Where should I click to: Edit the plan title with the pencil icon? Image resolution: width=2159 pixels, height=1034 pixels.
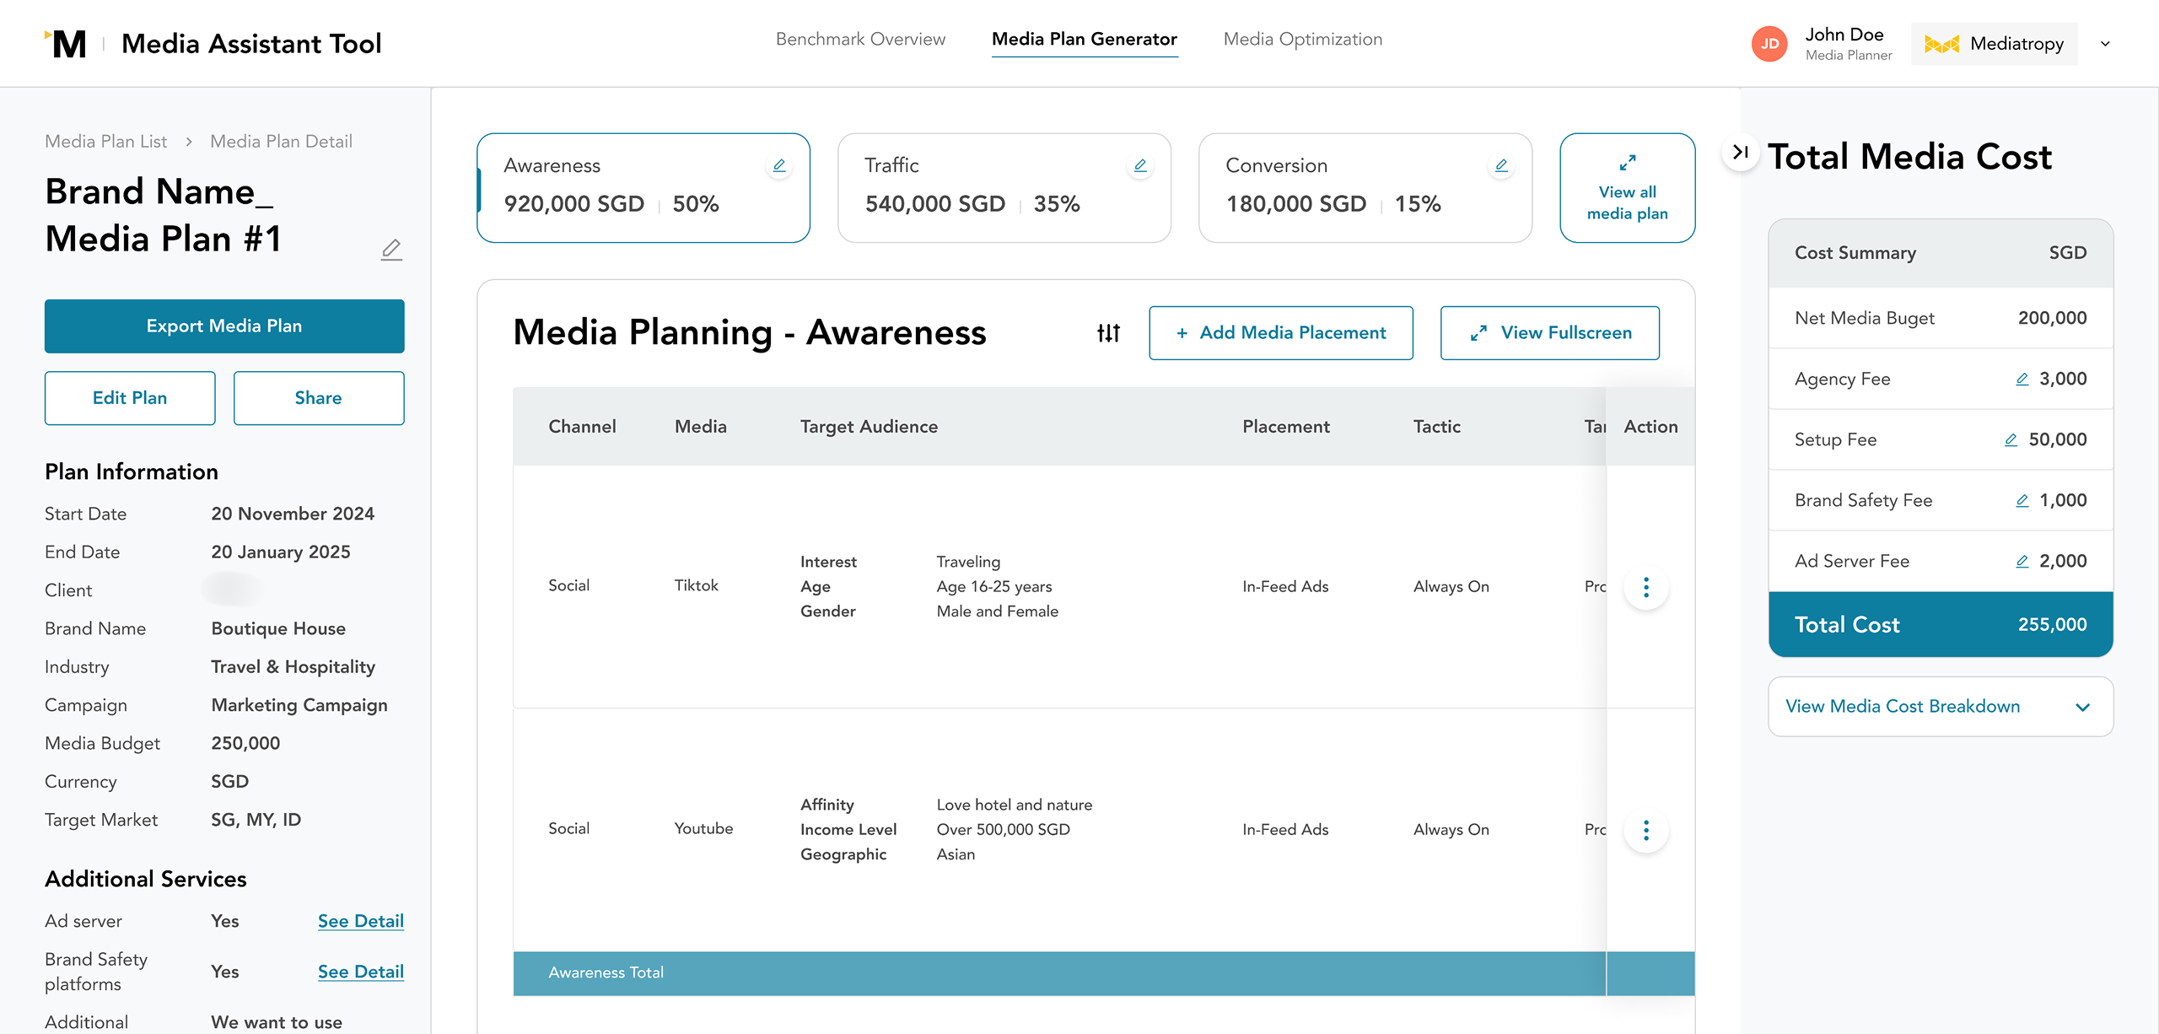point(391,249)
